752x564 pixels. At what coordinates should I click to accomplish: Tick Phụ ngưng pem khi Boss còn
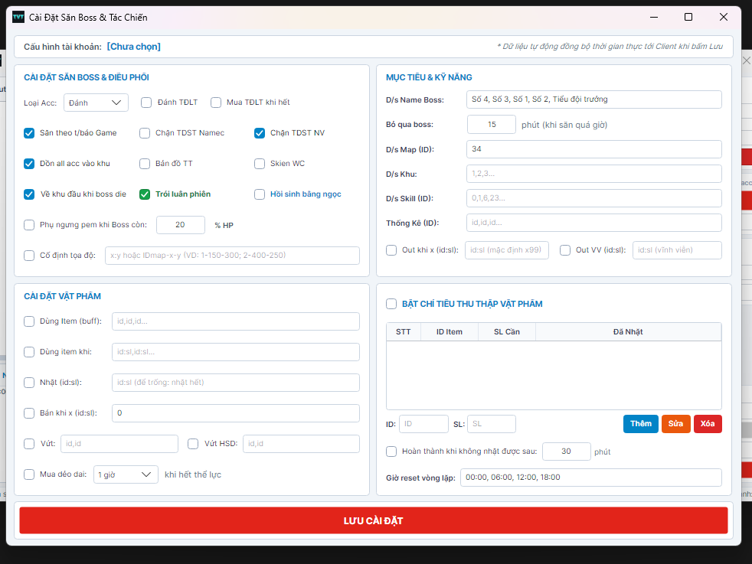[x=29, y=225]
